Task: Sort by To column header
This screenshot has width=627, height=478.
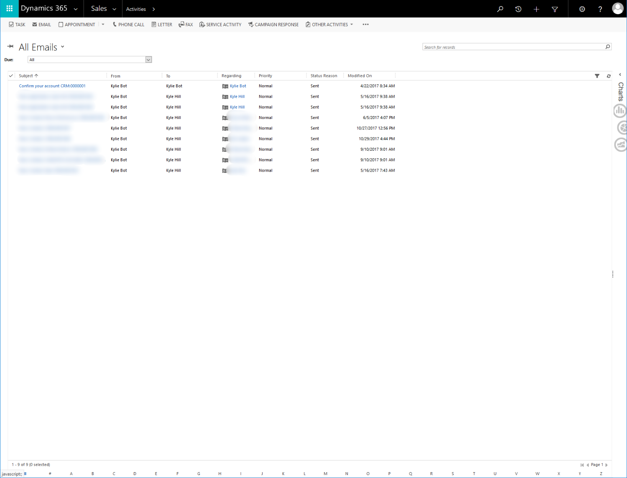Action: [x=168, y=76]
